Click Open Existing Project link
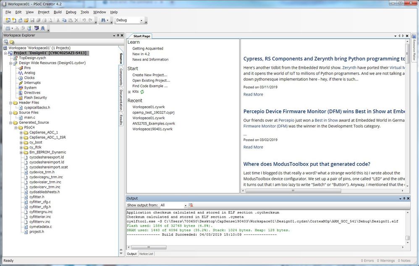Image resolution: width=419 pixels, height=266 pixels. [x=151, y=81]
